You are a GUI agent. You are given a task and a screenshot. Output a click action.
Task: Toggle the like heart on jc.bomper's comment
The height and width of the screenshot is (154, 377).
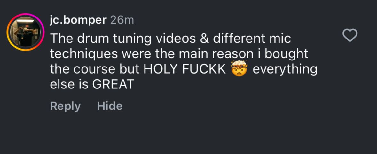coord(350,35)
